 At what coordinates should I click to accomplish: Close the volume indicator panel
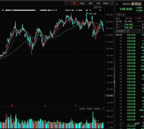[103, 109]
